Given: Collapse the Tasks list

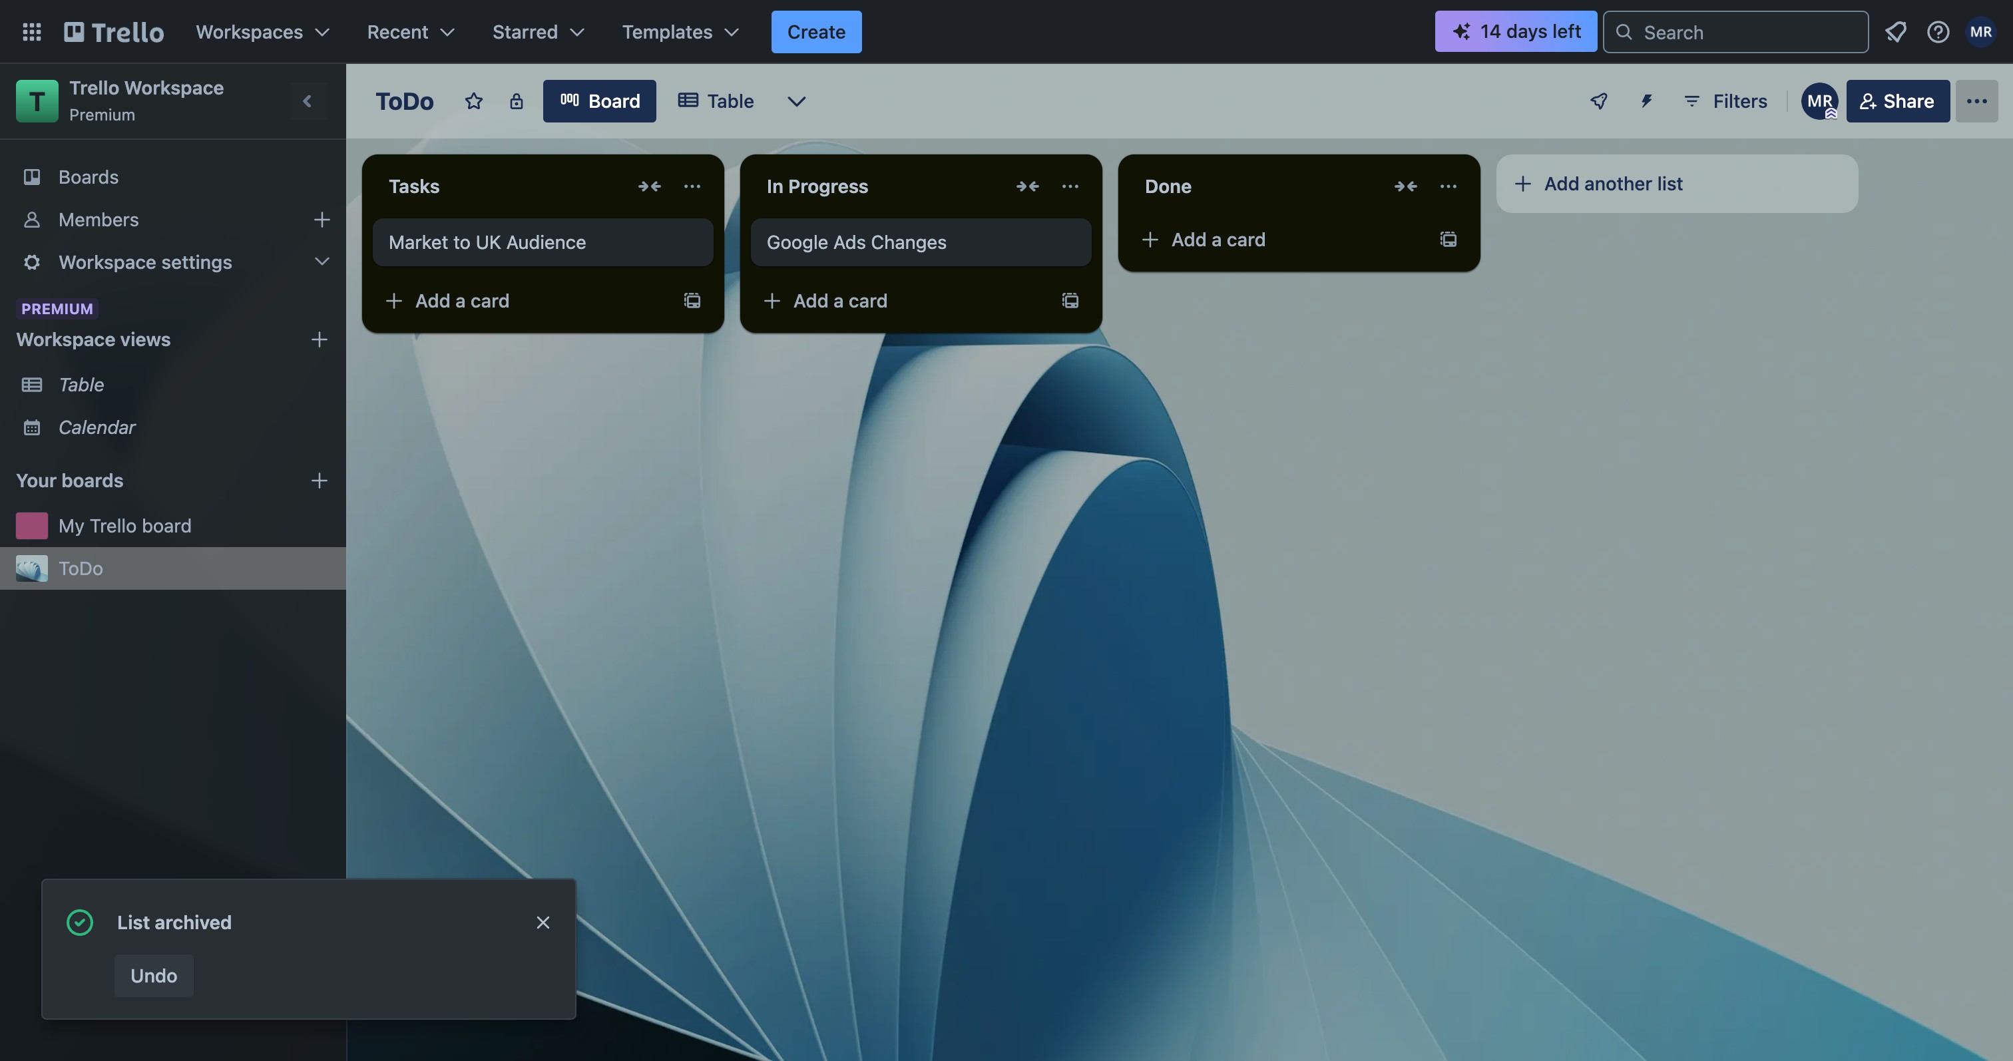Looking at the screenshot, I should (650, 186).
